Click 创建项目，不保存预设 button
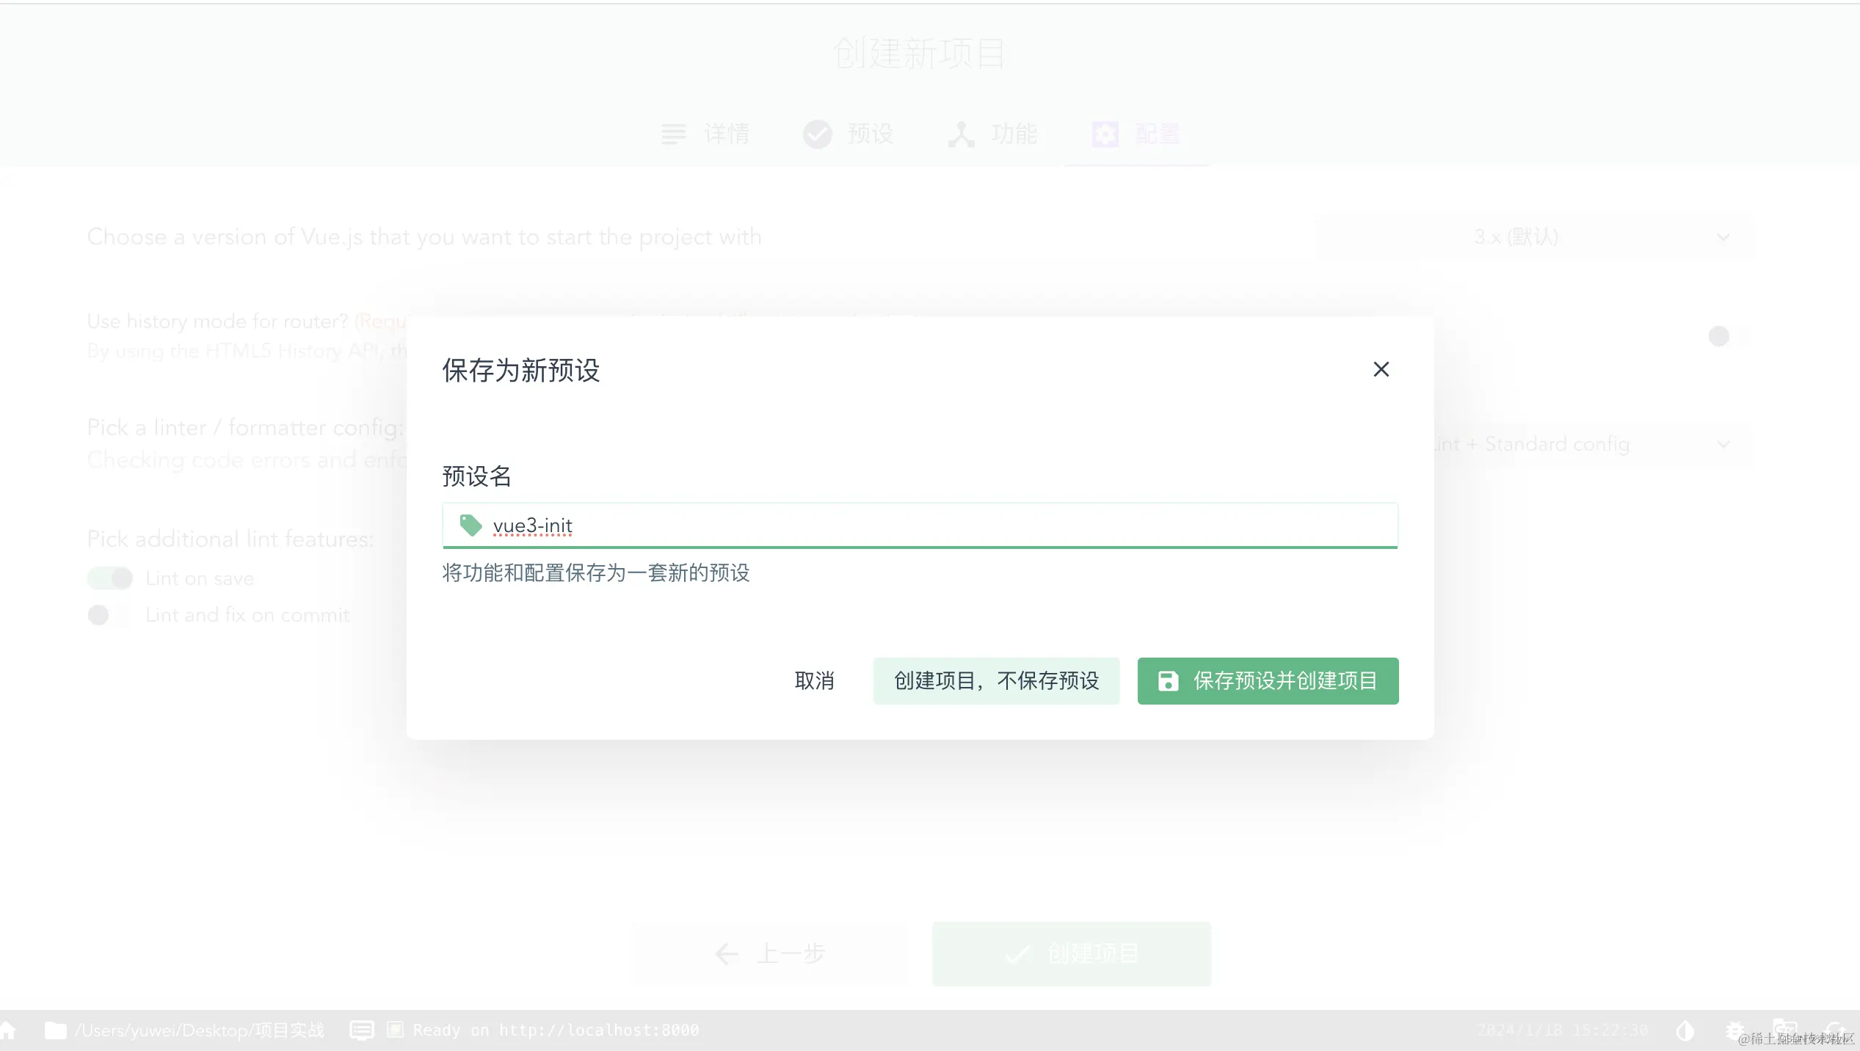Screen dimensions: 1860x1051 (996, 681)
